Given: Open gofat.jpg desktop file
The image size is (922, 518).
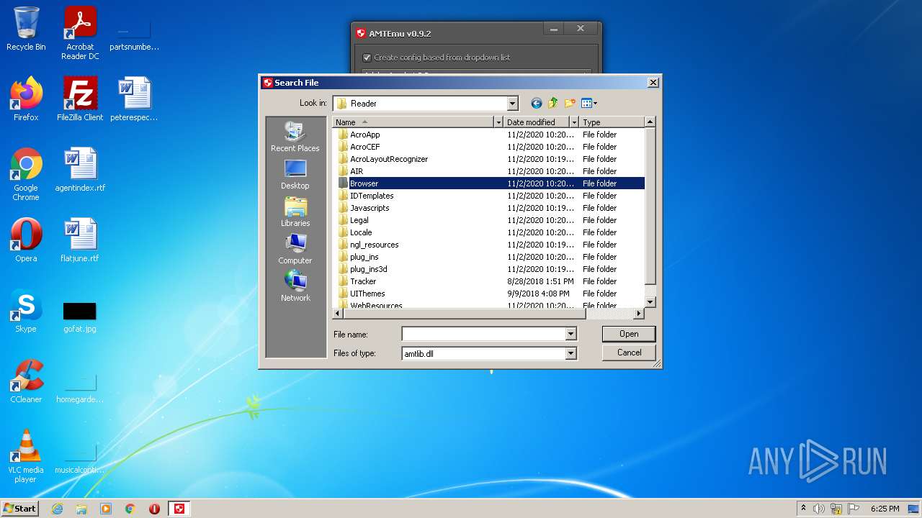Looking at the screenshot, I should coord(80,317).
